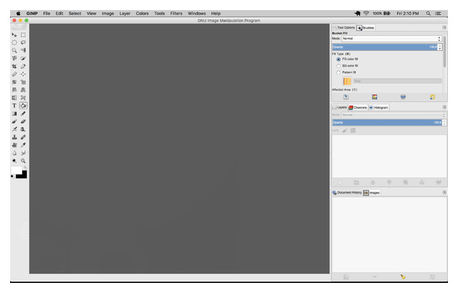Viewport: 458px width, 293px height.
Task: Open the Bucket Fill Mode dropdown
Action: [x=391, y=38]
